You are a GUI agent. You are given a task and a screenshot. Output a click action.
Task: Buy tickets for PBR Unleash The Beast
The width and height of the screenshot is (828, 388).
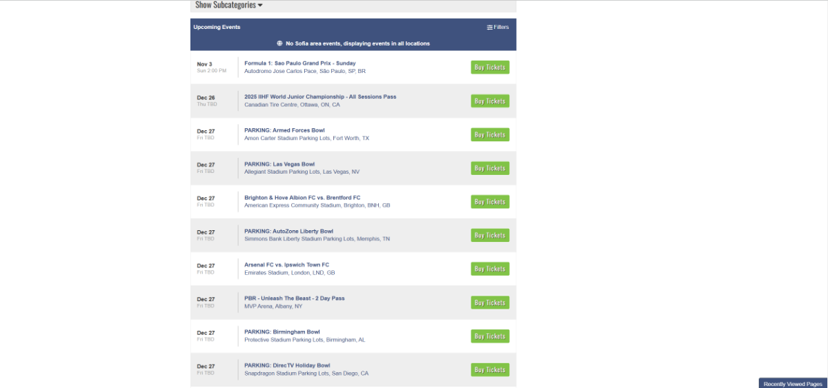(x=490, y=303)
